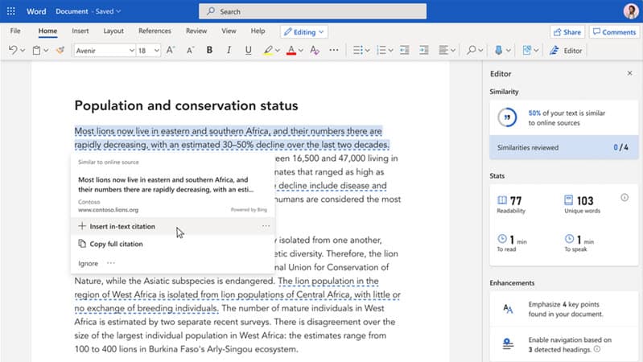The image size is (643, 362).
Task: Open the Document Saved title dropdown
Action: [x=89, y=11]
